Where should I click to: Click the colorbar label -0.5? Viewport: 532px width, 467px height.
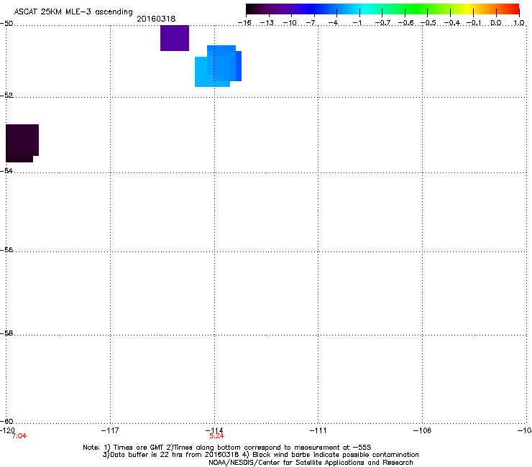[428, 23]
